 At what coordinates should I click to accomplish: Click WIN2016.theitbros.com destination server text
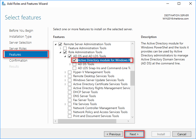(175, 19)
